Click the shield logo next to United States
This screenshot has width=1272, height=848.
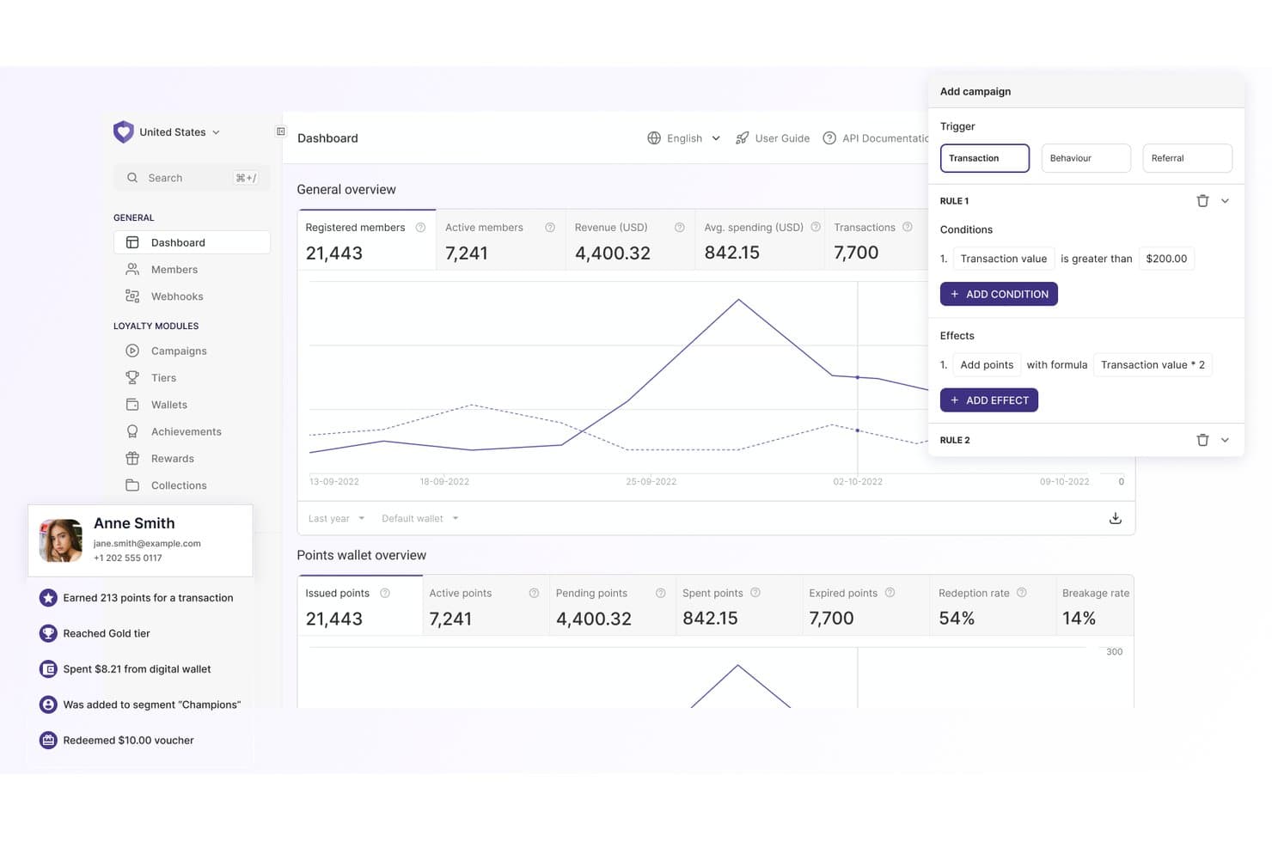tap(124, 131)
